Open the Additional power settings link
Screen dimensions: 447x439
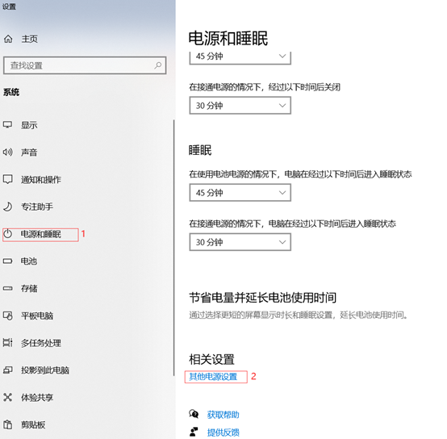(x=213, y=377)
